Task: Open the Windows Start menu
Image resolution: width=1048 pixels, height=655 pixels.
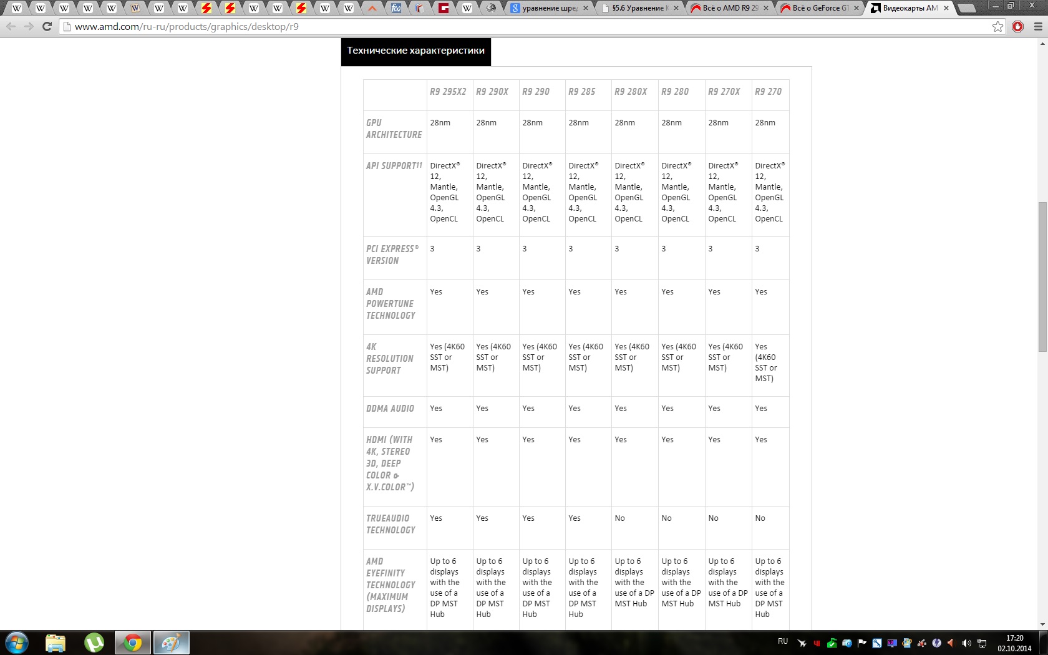Action: [17, 643]
